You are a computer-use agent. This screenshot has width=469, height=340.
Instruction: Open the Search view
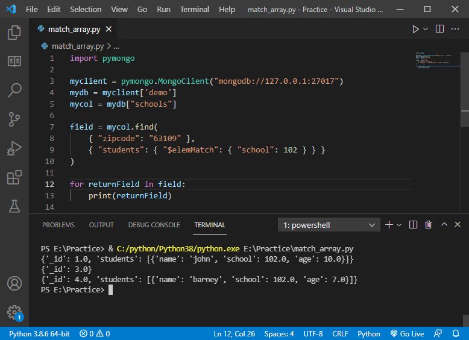tap(14, 90)
